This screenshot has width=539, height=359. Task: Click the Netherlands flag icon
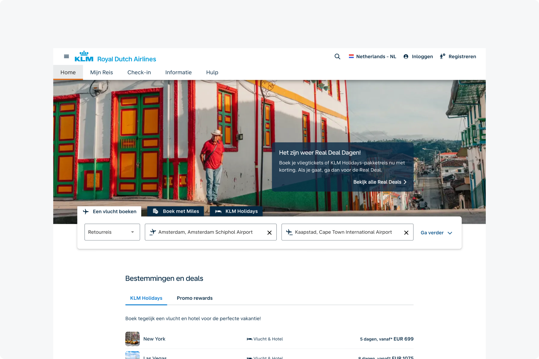point(351,56)
